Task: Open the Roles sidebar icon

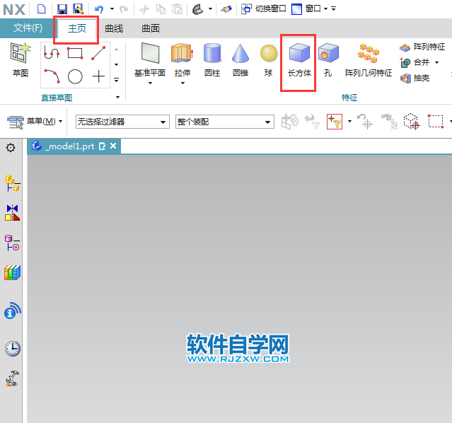Action: click(x=13, y=378)
